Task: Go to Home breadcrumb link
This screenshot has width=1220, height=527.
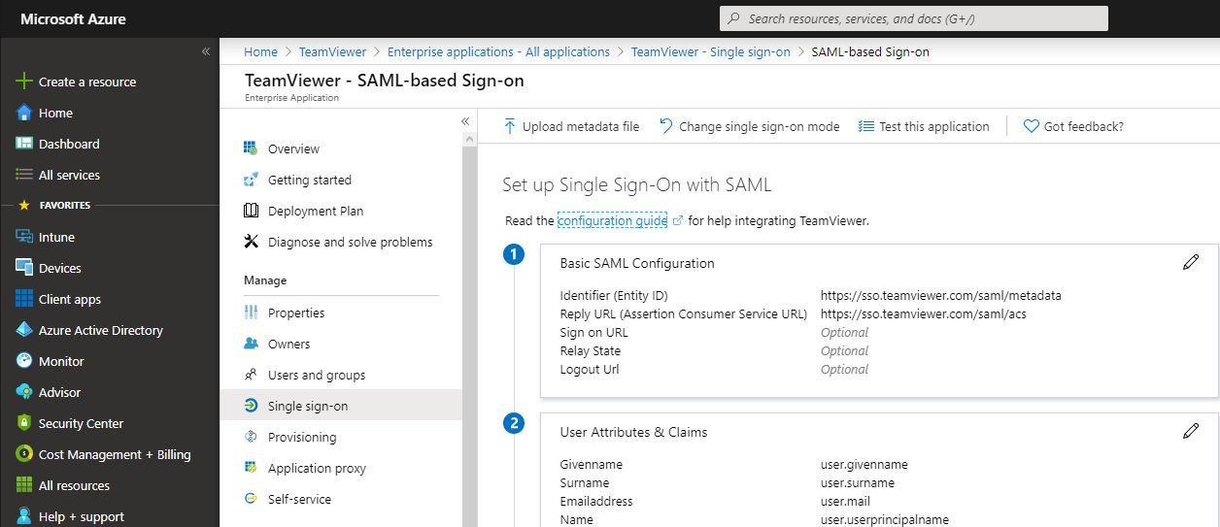Action: coord(260,51)
